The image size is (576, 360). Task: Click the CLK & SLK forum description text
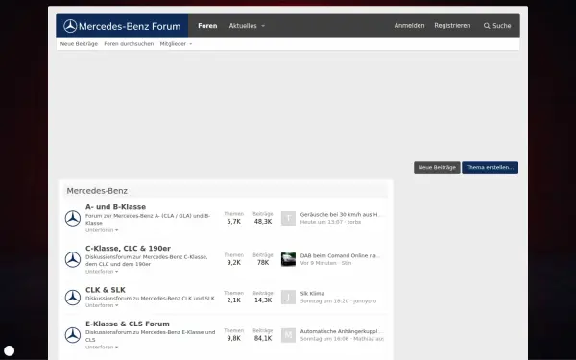[150, 299]
